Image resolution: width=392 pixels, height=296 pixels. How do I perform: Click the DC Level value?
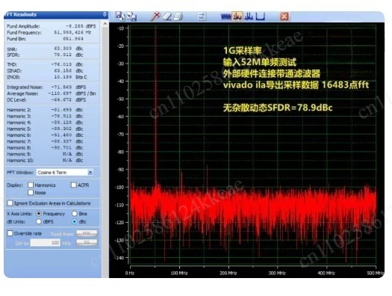[61, 99]
